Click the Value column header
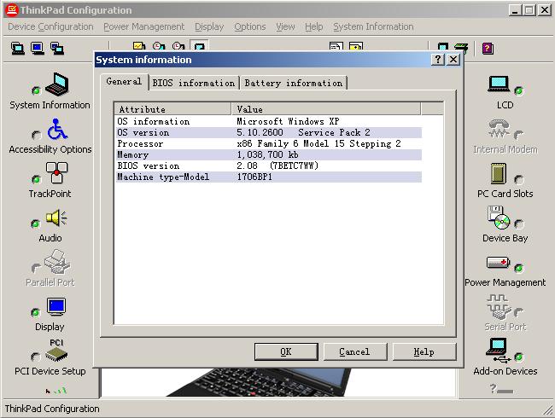 tap(326, 109)
